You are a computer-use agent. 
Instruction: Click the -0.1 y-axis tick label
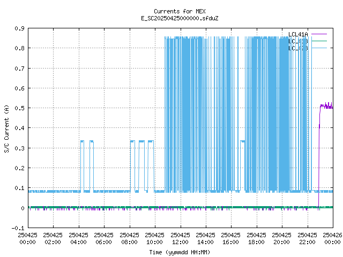(18, 228)
